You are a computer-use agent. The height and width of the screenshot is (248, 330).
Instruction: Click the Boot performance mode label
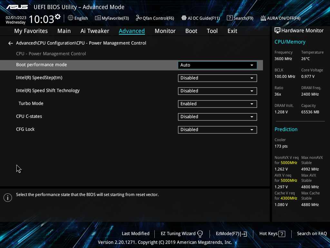42,65
